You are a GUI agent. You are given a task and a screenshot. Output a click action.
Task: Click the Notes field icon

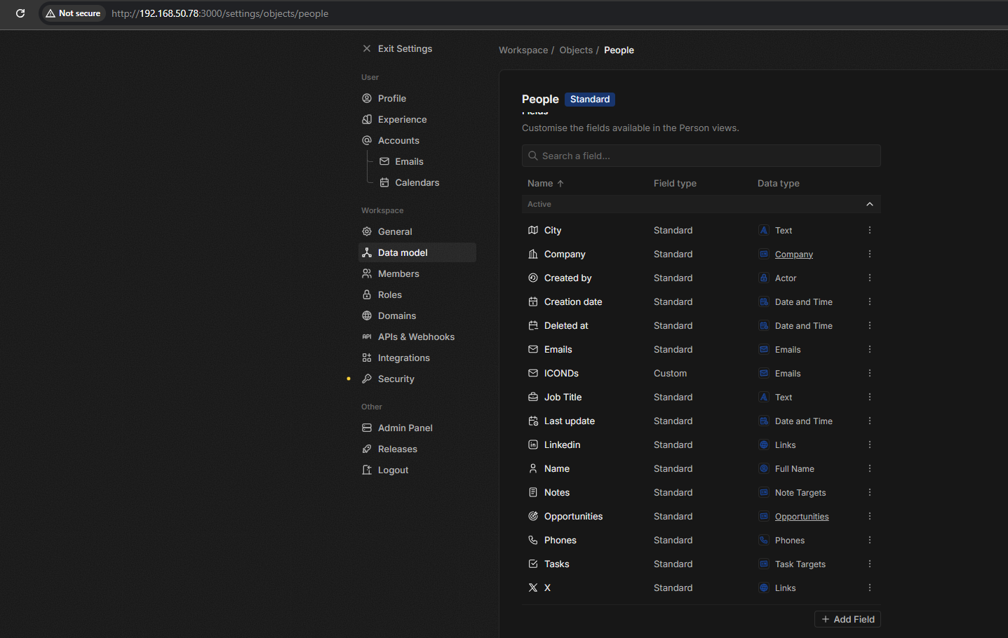click(x=533, y=492)
